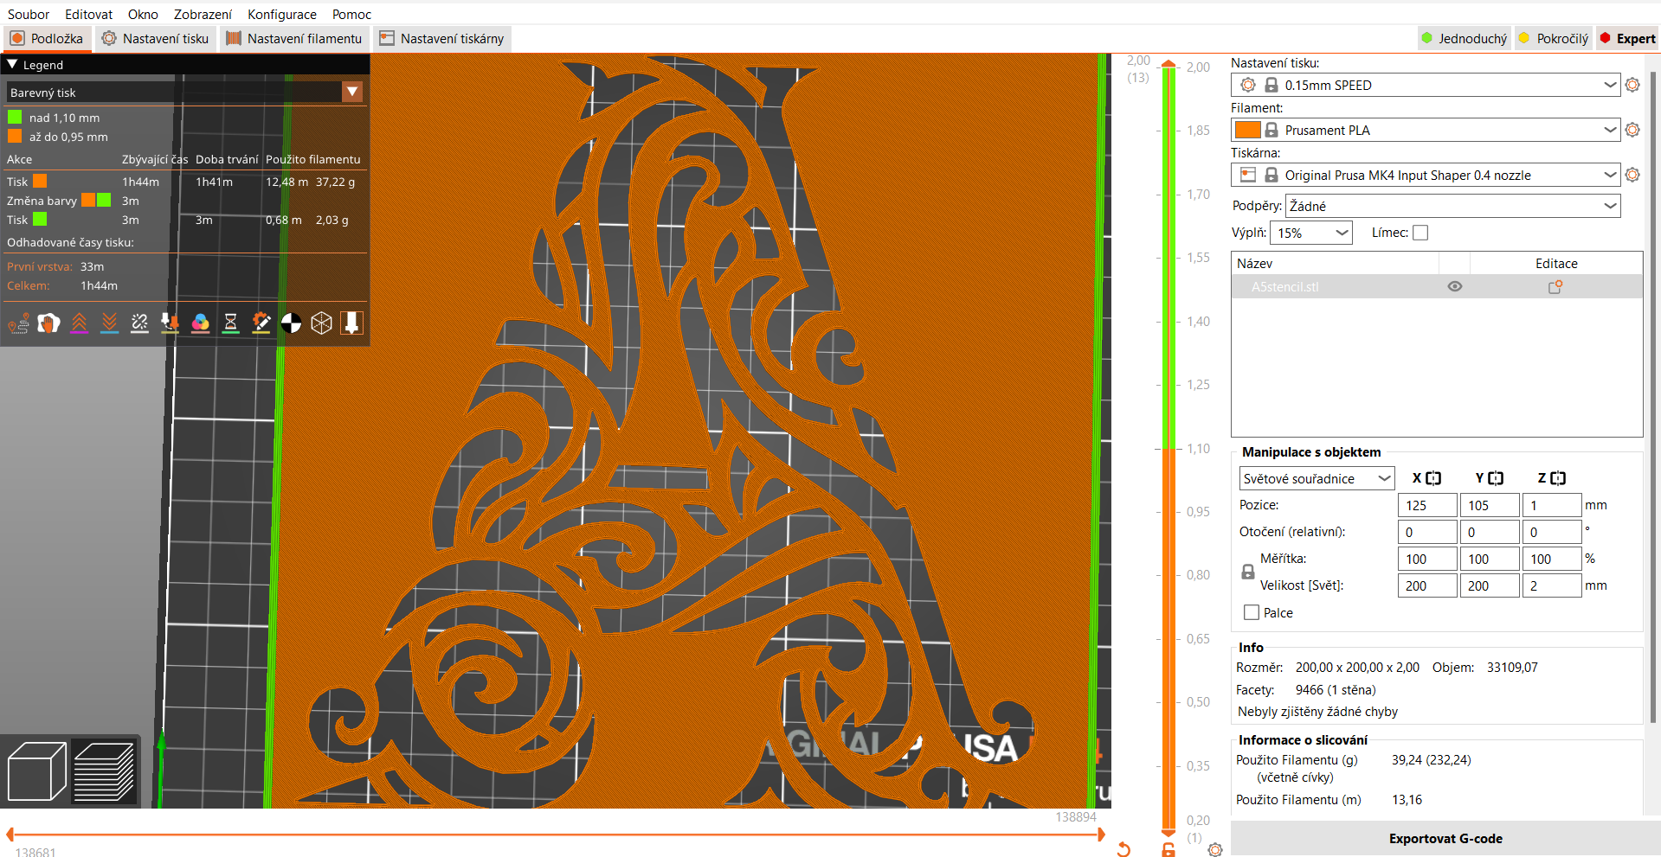
Task: Enable the Palce (inches) checkbox
Action: coord(1252,612)
